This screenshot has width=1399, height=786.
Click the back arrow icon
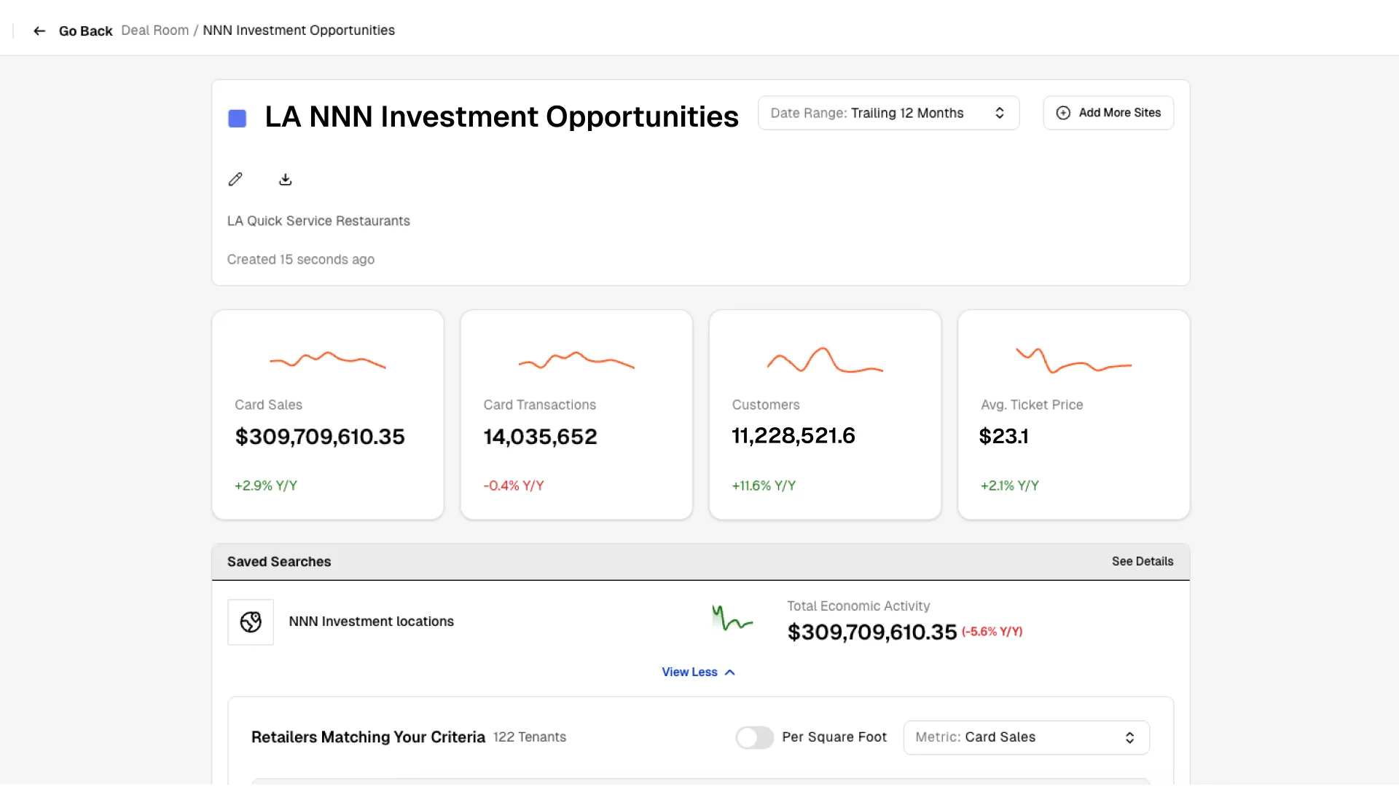tap(39, 31)
